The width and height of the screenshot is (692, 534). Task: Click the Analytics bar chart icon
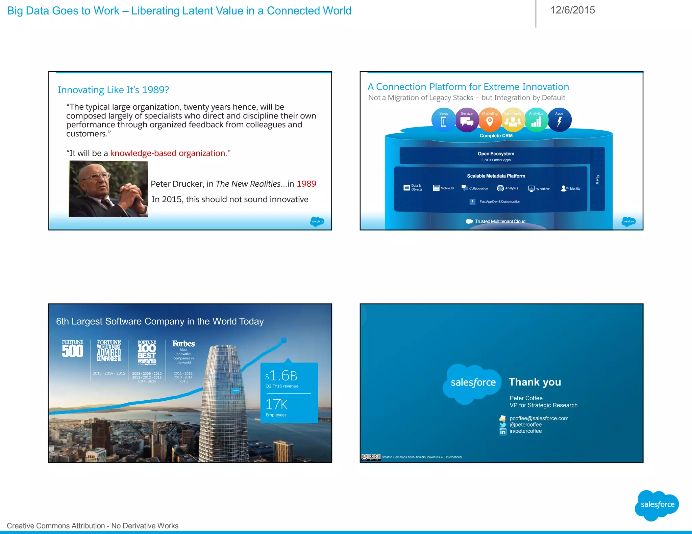536,122
